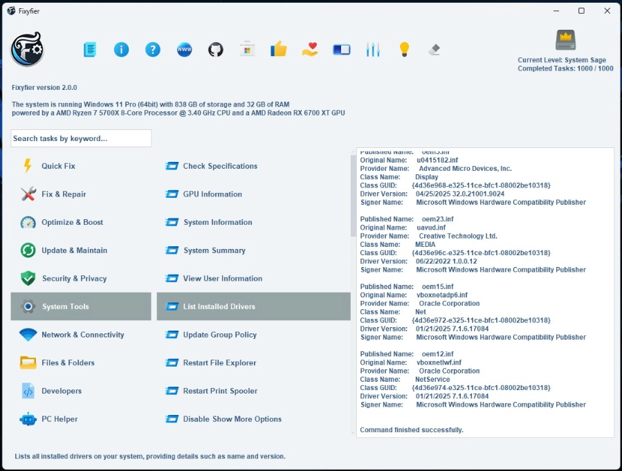Open the PC Helper category

point(81,419)
